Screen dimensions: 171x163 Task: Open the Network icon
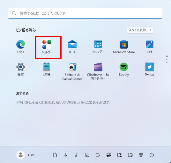click(109, 155)
